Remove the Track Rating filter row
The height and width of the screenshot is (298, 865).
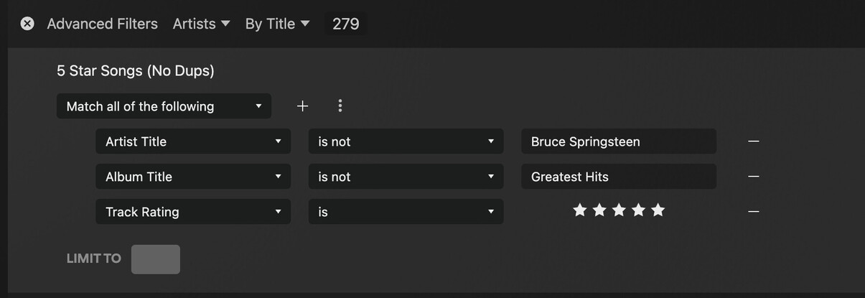753,212
